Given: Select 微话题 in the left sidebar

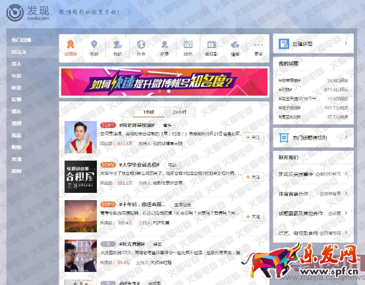Looking at the screenshot, I should pos(19,52).
